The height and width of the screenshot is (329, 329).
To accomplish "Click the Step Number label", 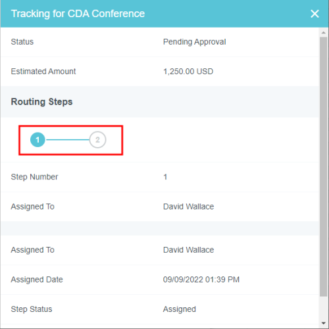I will pos(34,177).
